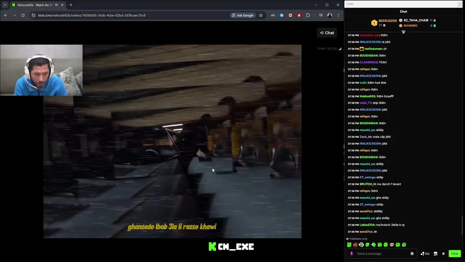This screenshot has height=262, width=465.
Task: Click username Zack_bk in chat
Action: point(365,137)
